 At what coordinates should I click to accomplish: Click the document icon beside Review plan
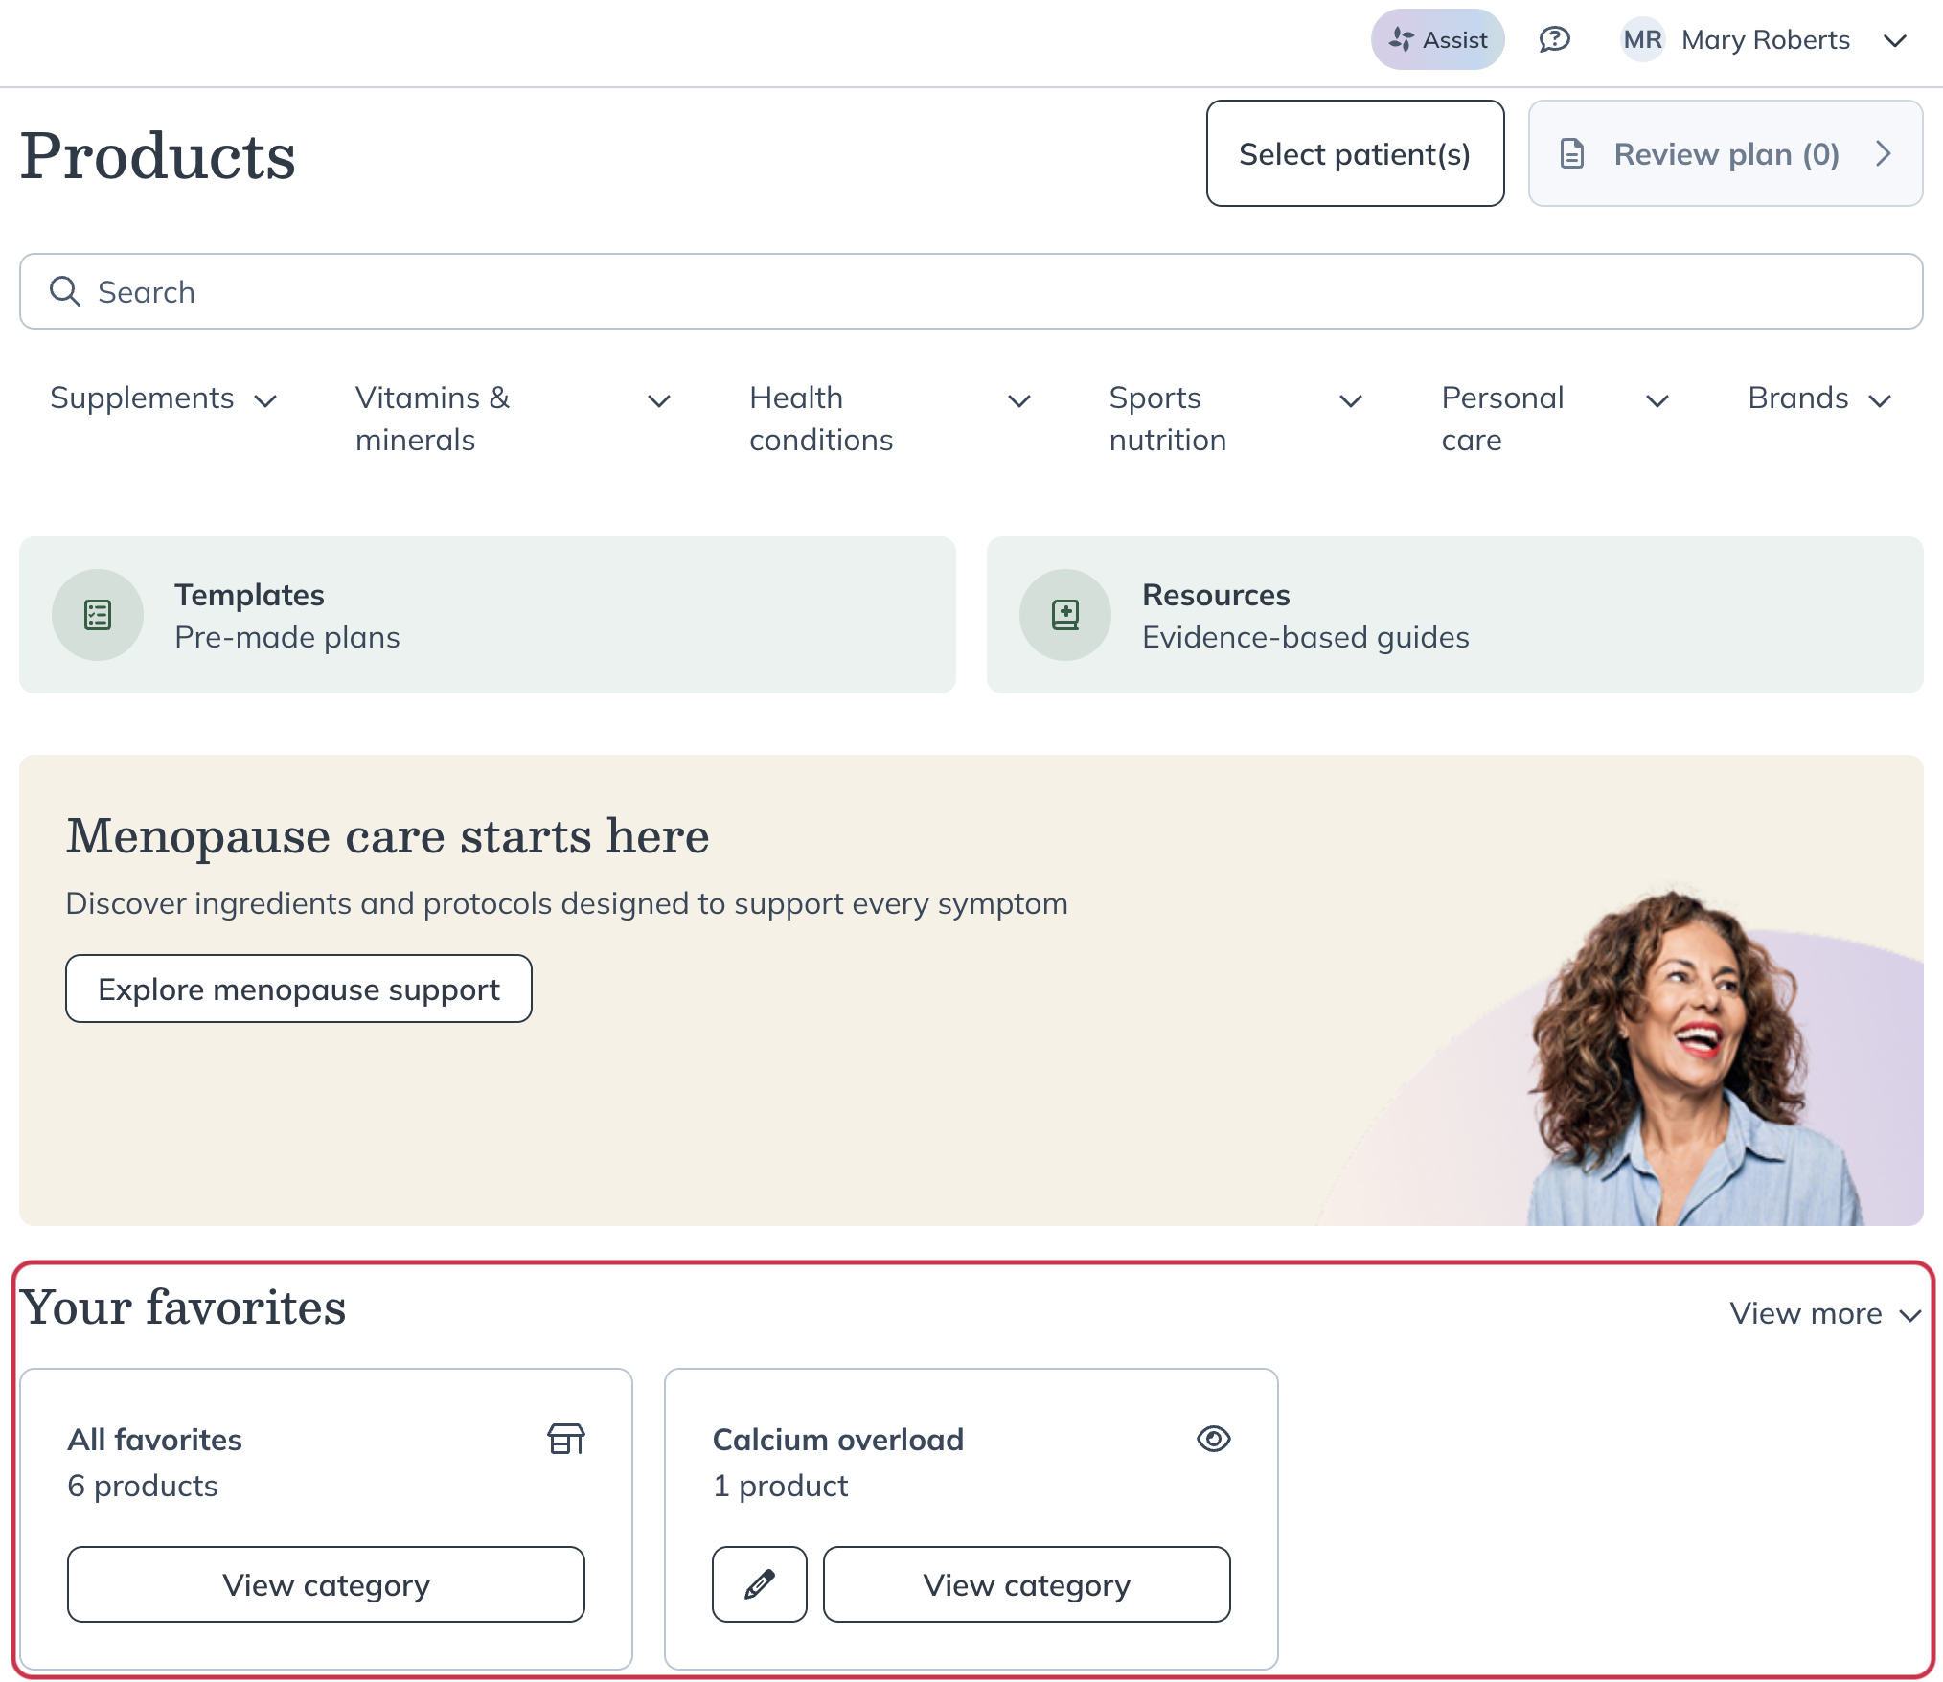pyautogui.click(x=1570, y=153)
